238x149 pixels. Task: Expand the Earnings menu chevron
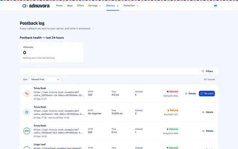point(100,6)
